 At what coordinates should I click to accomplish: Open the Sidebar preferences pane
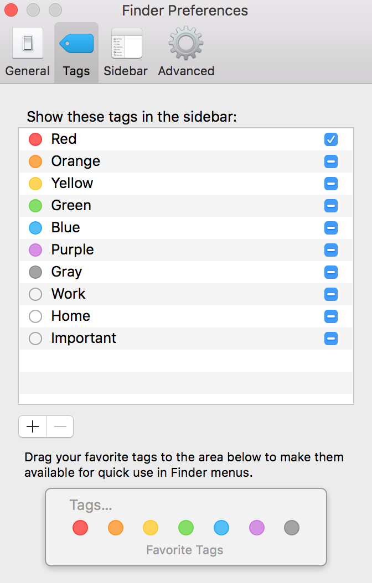126,53
